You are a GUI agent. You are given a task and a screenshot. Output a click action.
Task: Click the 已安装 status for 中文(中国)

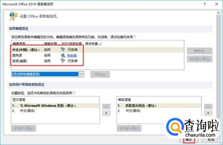pyautogui.click(x=73, y=50)
